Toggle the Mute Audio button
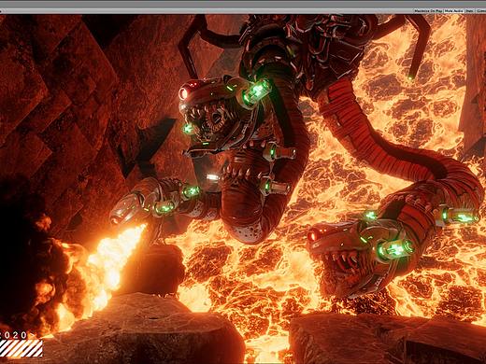 pyautogui.click(x=454, y=11)
